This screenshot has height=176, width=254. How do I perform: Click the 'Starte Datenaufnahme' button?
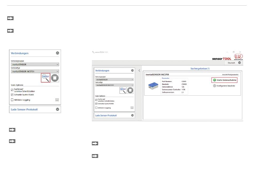tap(224, 80)
